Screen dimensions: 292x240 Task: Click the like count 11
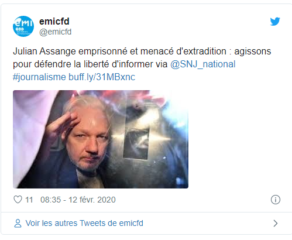pos(29,200)
